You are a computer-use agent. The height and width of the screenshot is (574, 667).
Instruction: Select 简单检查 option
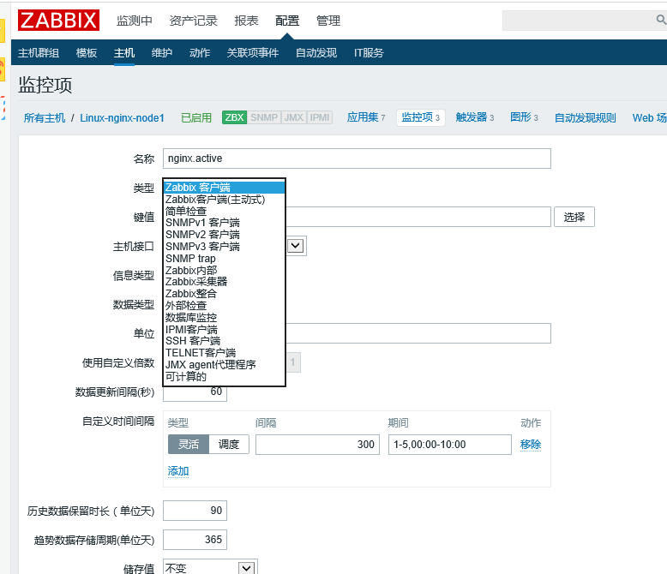(224, 211)
